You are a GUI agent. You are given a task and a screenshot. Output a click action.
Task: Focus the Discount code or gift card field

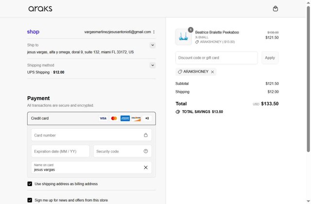pyautogui.click(x=217, y=58)
